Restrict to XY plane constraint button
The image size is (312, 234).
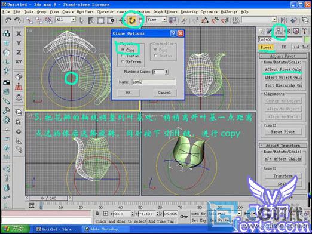(19, 61)
